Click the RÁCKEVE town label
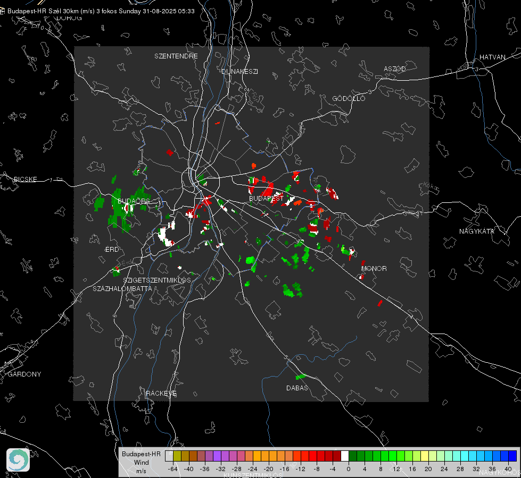Image resolution: width=521 pixels, height=478 pixels. tap(161, 394)
